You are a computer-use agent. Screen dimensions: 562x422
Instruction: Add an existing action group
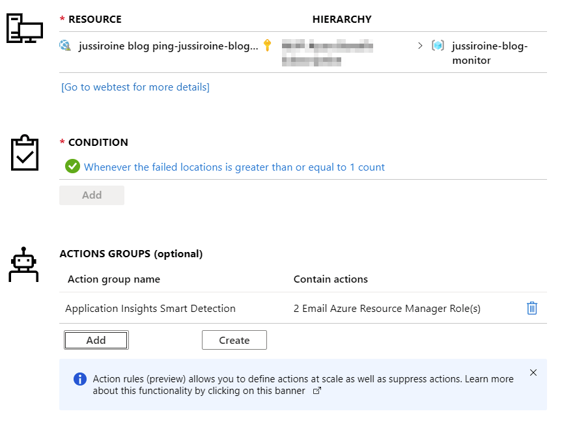tap(96, 340)
